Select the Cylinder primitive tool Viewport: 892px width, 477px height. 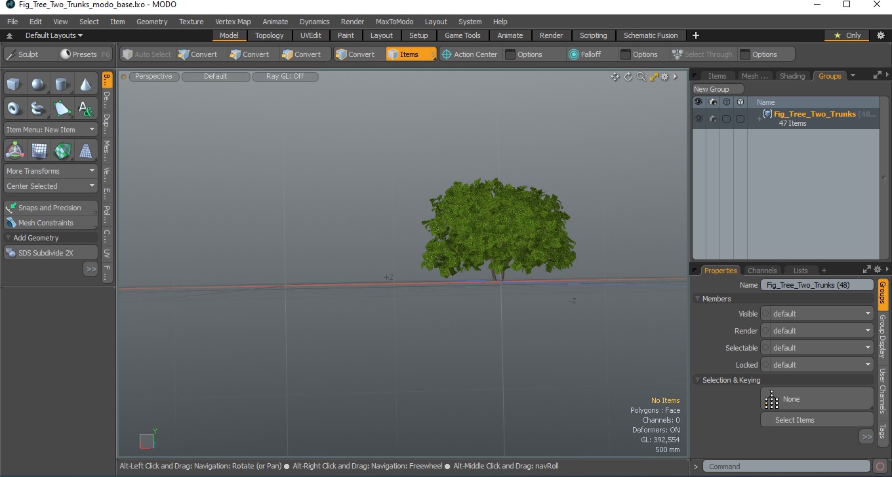[x=62, y=84]
